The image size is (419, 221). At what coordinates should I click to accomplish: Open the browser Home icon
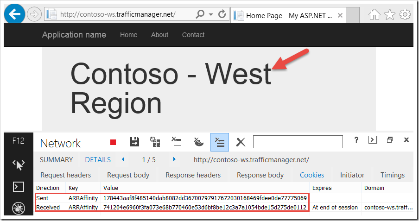[374, 14]
